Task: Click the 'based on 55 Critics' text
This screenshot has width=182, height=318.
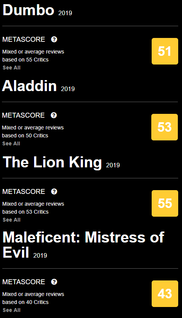Action: pos(25,60)
